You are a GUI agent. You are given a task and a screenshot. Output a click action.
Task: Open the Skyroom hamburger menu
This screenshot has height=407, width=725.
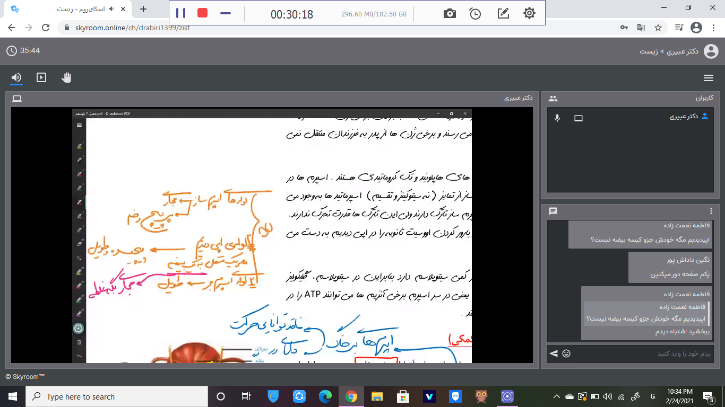click(x=708, y=78)
